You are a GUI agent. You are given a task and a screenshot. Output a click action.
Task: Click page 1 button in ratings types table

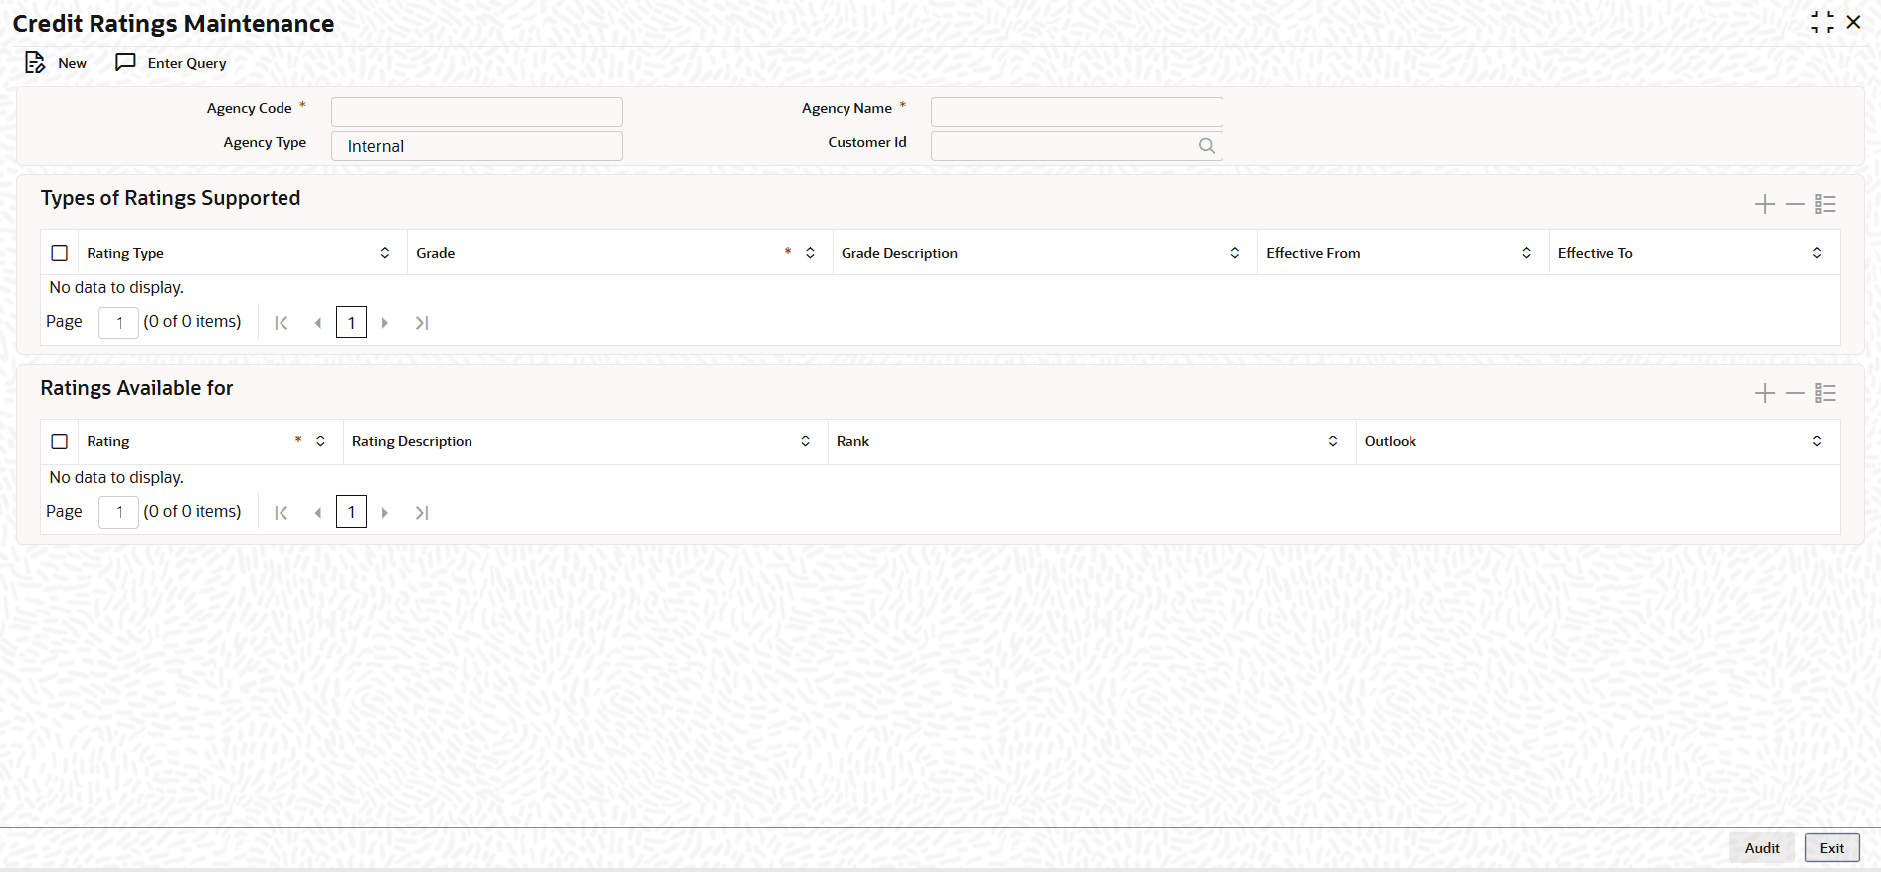(x=351, y=323)
